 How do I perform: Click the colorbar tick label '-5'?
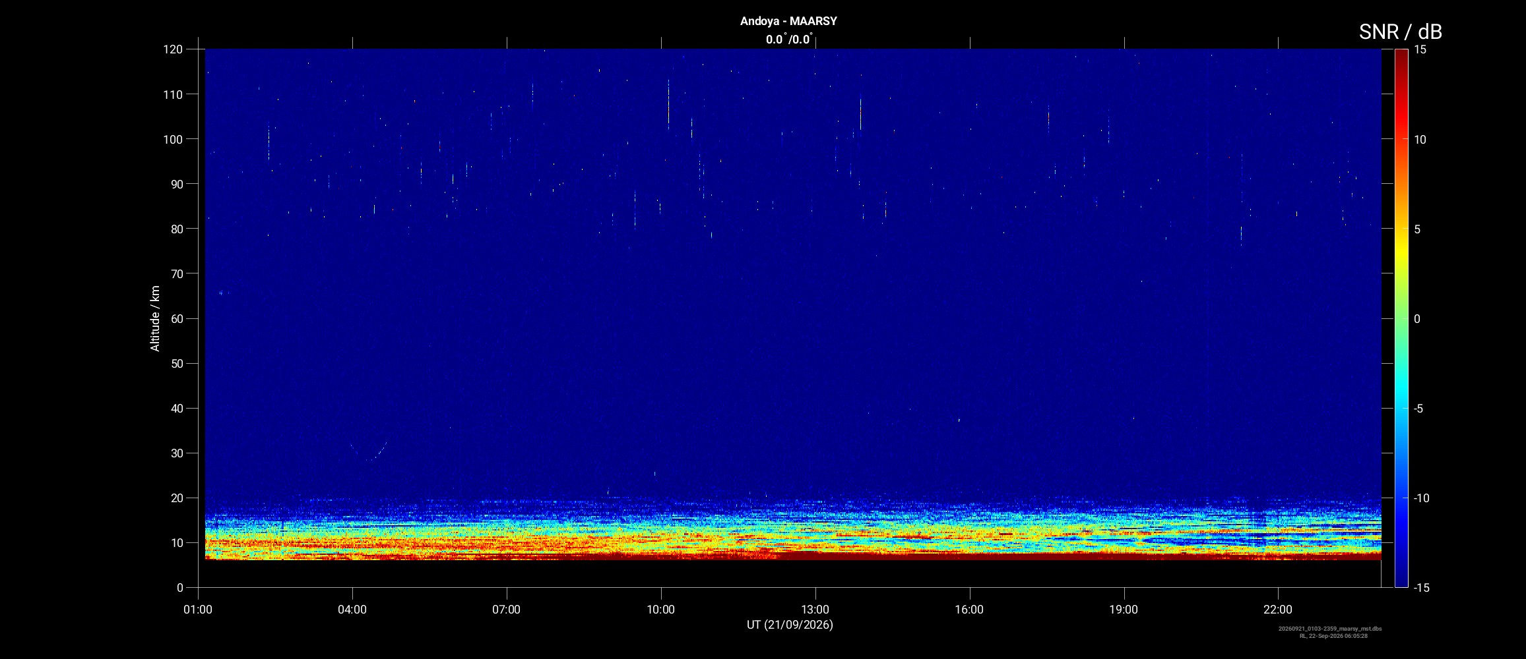(1418, 409)
